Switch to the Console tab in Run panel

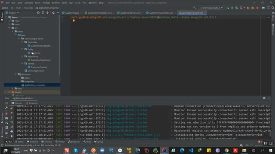pyautogui.click(x=17, y=103)
